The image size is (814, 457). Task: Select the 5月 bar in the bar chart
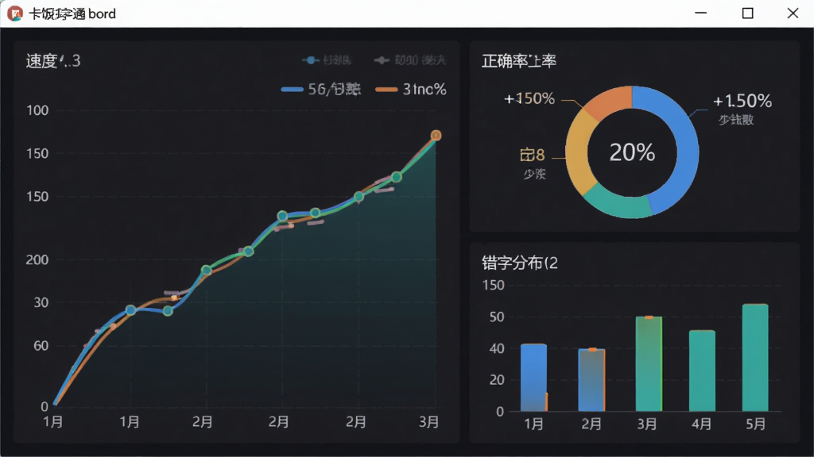click(x=755, y=358)
